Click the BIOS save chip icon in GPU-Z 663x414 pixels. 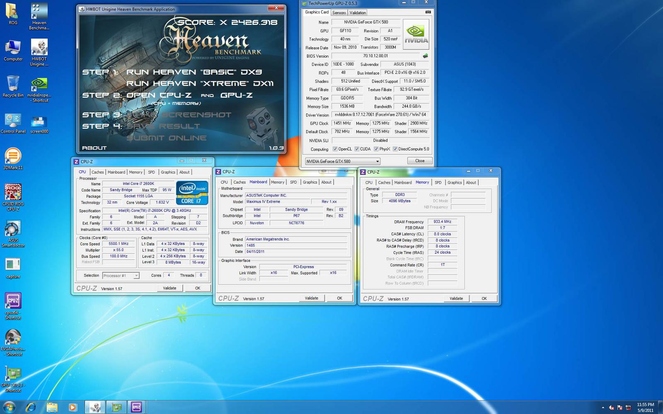[x=425, y=56]
